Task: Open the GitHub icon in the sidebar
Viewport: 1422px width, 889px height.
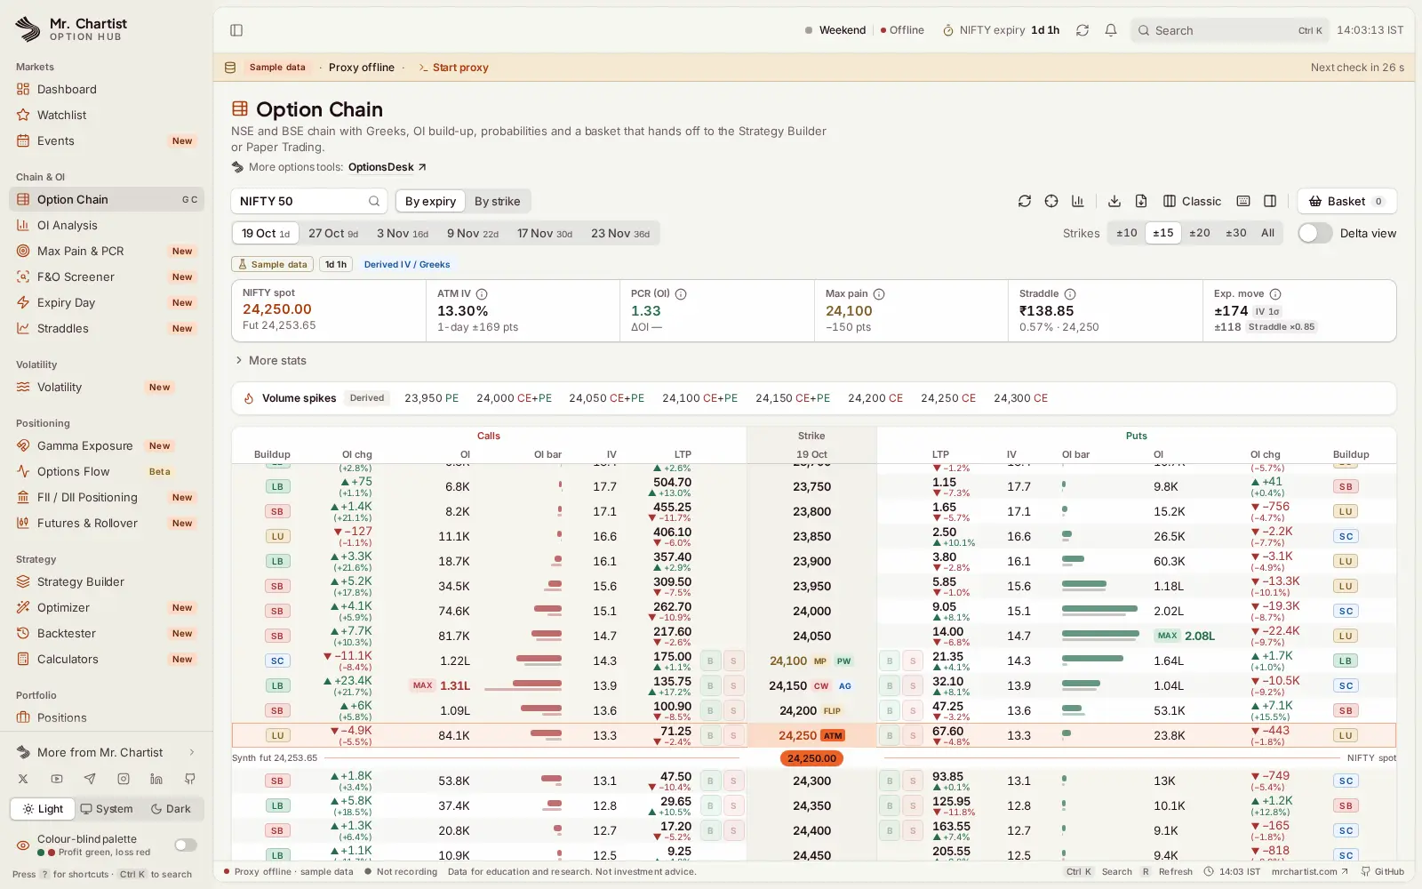Action: [190, 779]
